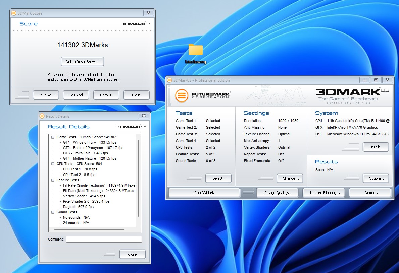This screenshot has width=399, height=273.
Task: Select CPU Test 1 row
Action: pos(80,169)
